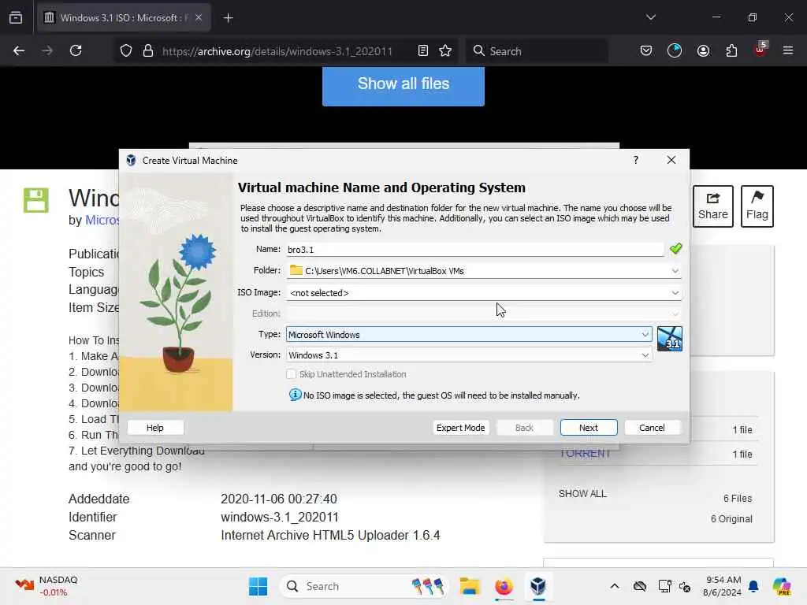Image resolution: width=807 pixels, height=605 pixels.
Task: Open the Version Windows 3.1 dropdown
Action: point(469,355)
